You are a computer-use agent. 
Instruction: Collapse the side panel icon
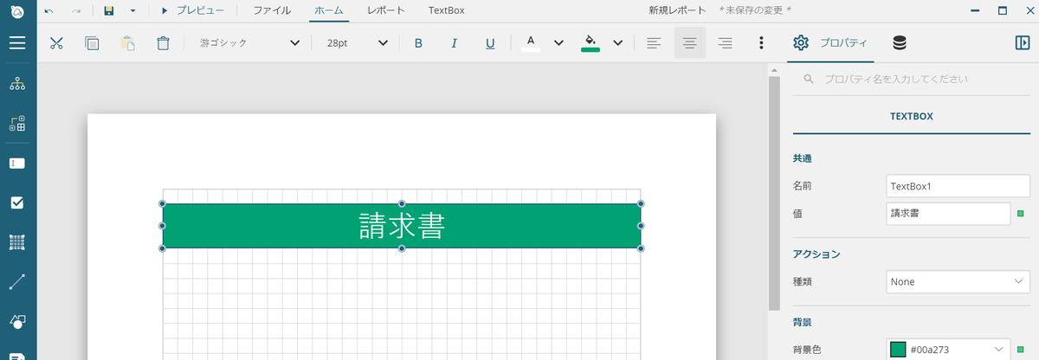click(1022, 42)
